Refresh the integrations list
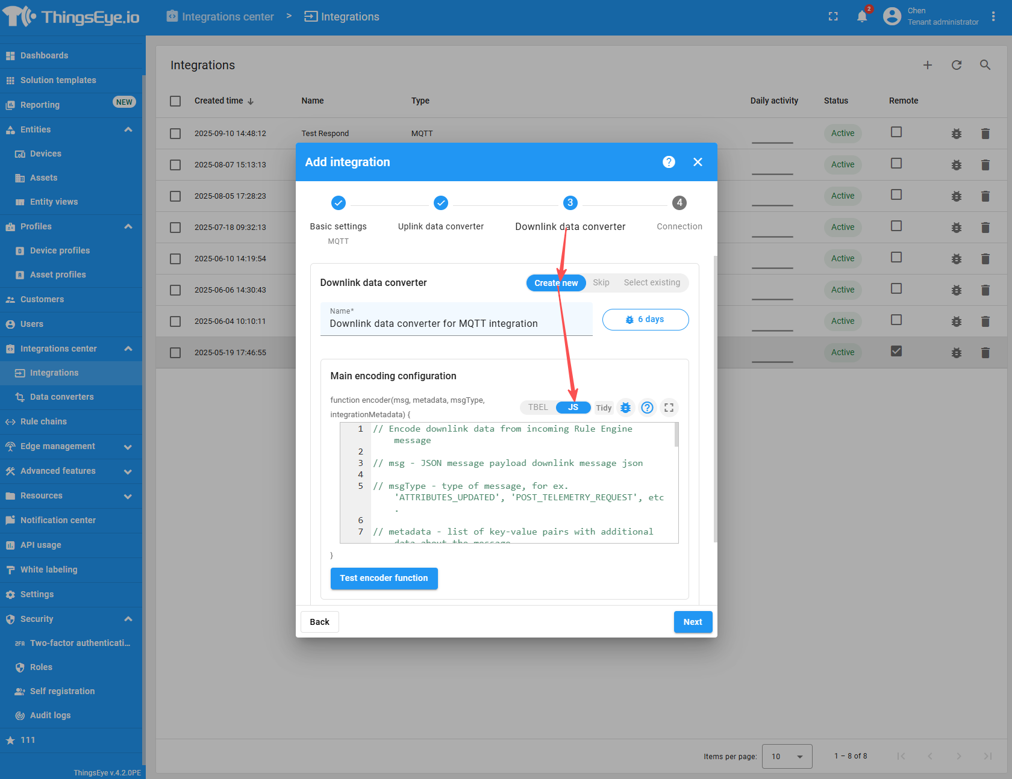Viewport: 1012px width, 779px height. coord(956,65)
